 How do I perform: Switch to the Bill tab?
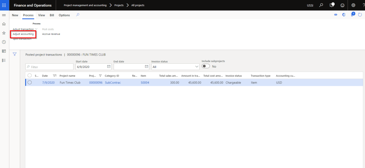(x=52, y=15)
